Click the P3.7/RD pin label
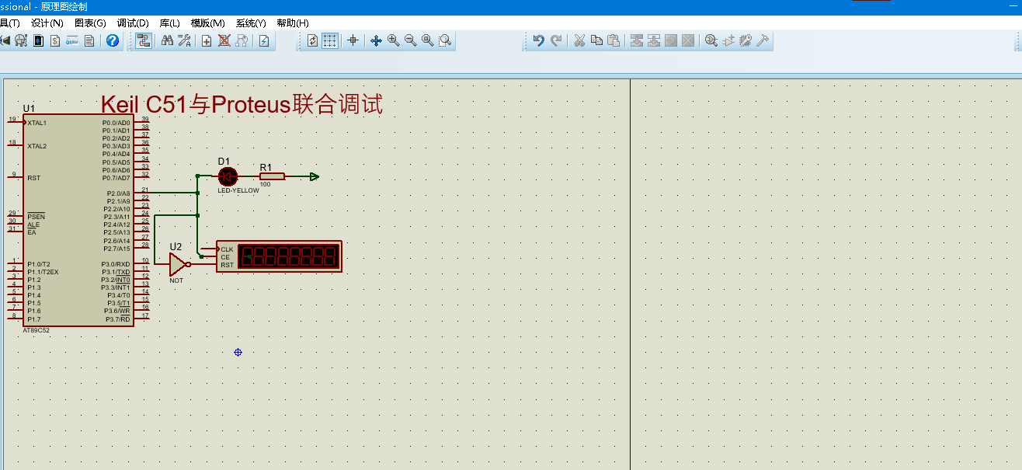 point(118,319)
